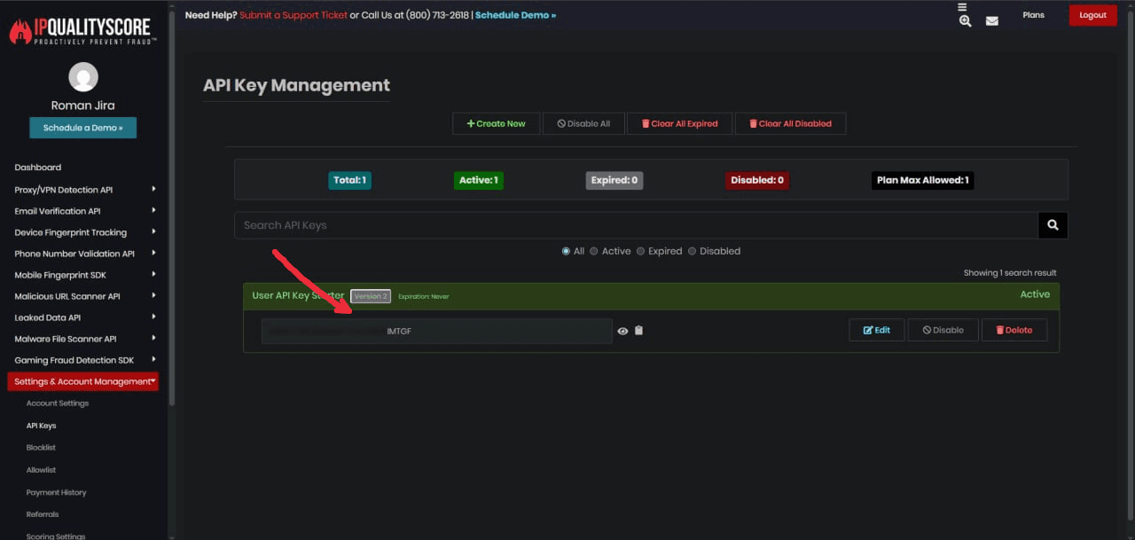Image resolution: width=1135 pixels, height=540 pixels.
Task: Open Referrals submenu item
Action: pos(43,514)
